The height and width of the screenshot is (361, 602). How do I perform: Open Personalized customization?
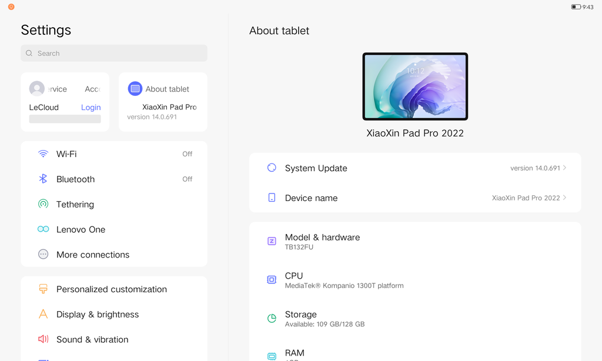(114, 289)
